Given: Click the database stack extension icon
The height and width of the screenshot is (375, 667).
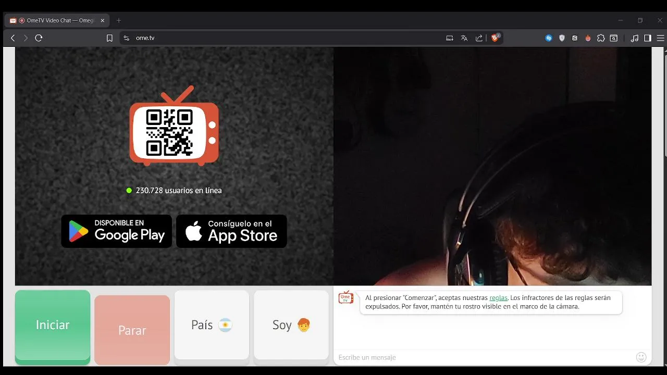Looking at the screenshot, I should pyautogui.click(x=575, y=38).
